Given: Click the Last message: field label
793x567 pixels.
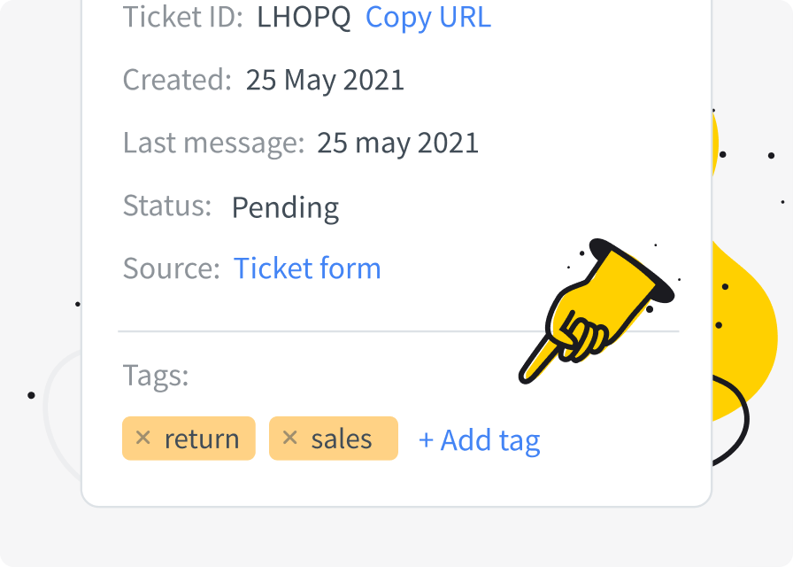Looking at the screenshot, I should pos(213,143).
